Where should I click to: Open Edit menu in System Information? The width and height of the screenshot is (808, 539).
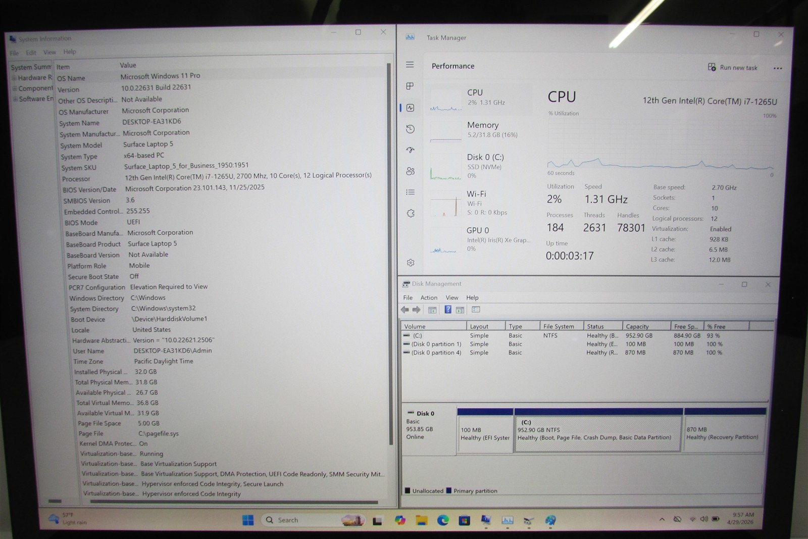[x=31, y=53]
